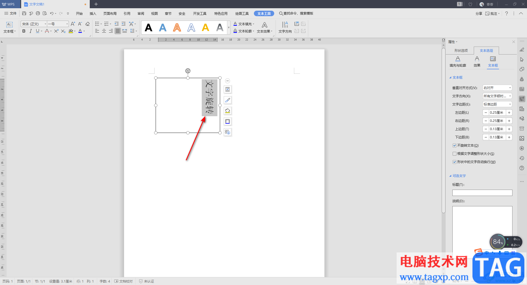Screen dimensions: 527x285
Task: Open 文本轮廓 dropdown
Action: pos(244,31)
